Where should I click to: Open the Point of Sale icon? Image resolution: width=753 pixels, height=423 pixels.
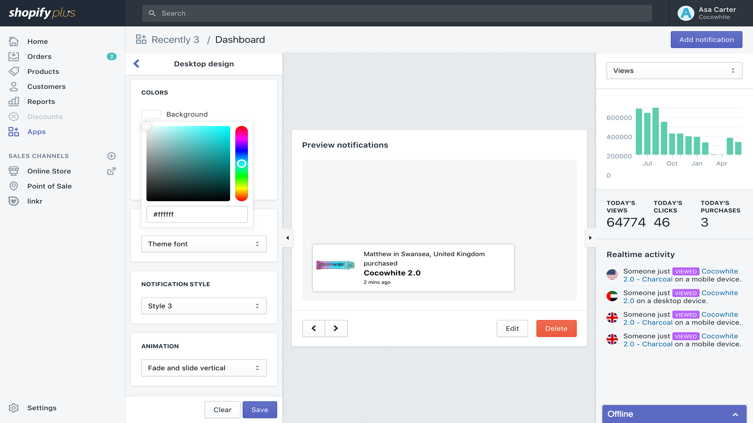click(14, 186)
